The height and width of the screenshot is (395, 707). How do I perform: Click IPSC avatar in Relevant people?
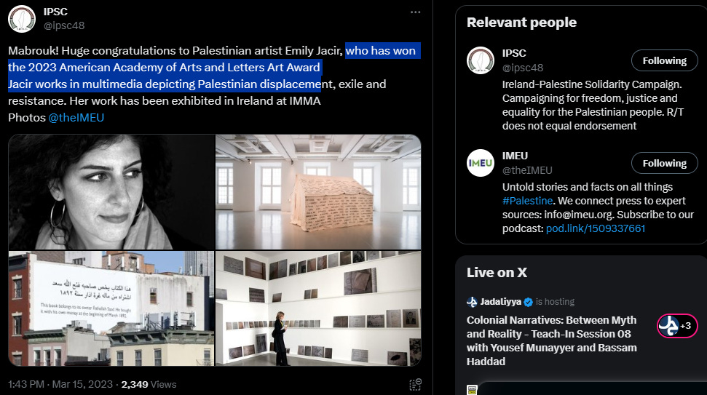(x=481, y=60)
